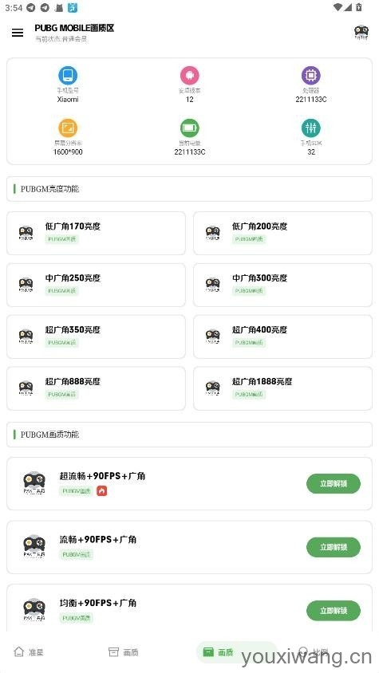Tap the blue phone model icon
The image size is (379, 673).
tap(68, 76)
